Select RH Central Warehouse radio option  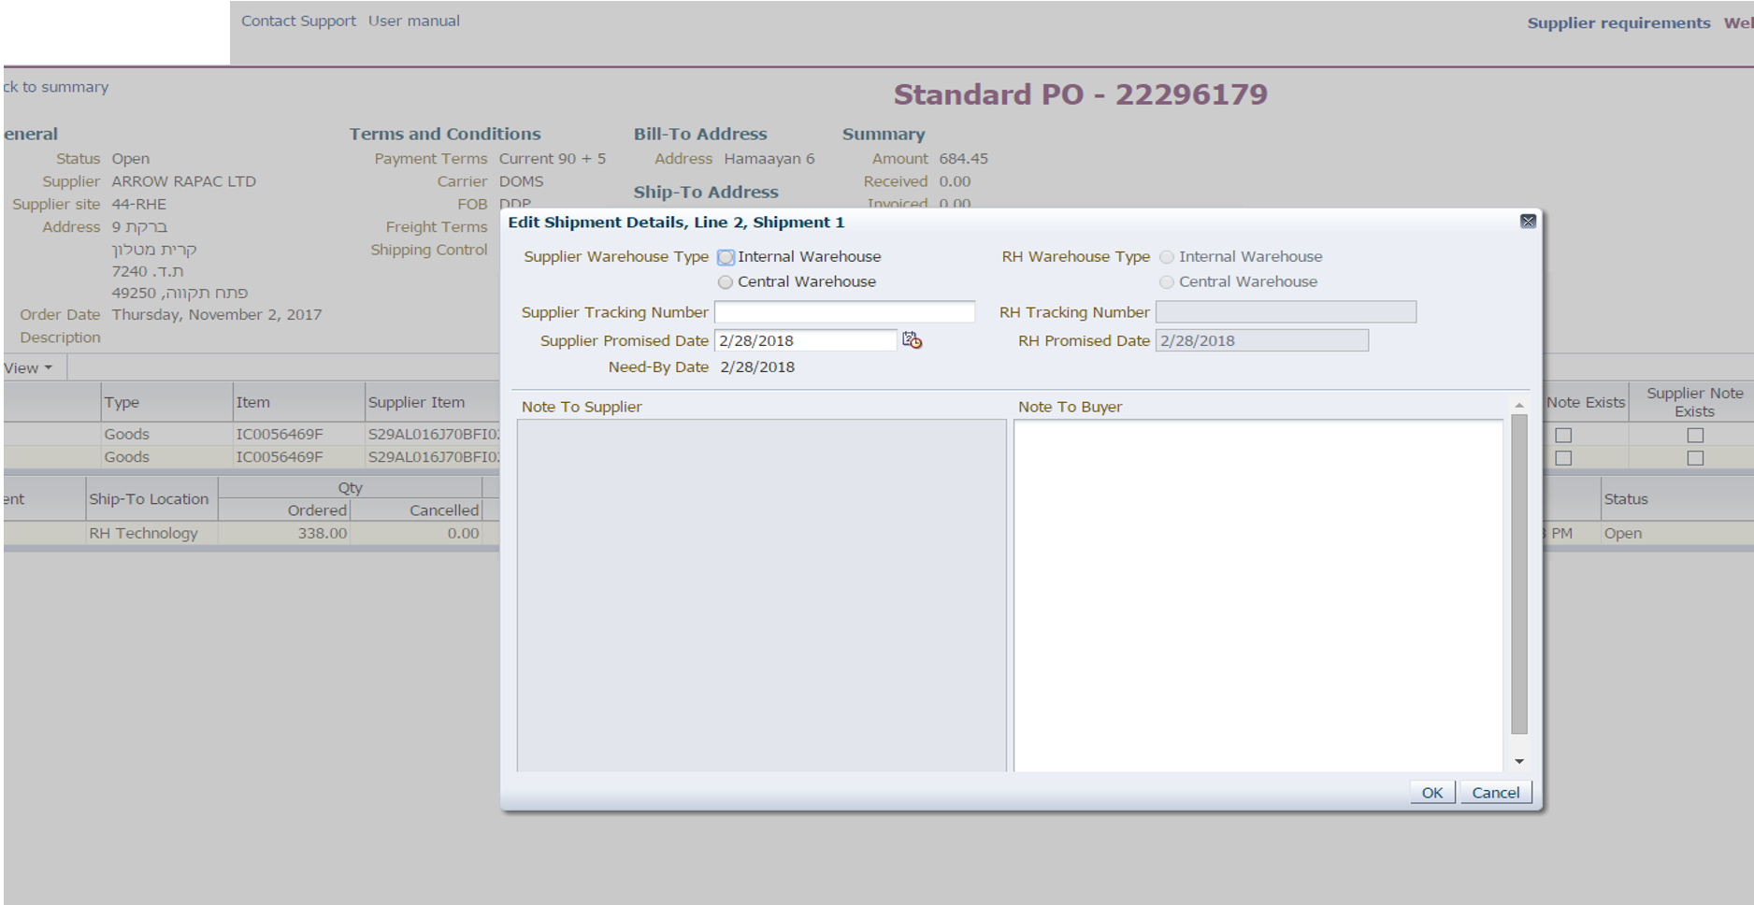tap(1167, 282)
